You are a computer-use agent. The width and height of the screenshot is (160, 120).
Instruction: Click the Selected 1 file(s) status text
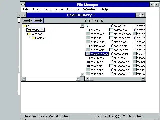(x=47, y=116)
